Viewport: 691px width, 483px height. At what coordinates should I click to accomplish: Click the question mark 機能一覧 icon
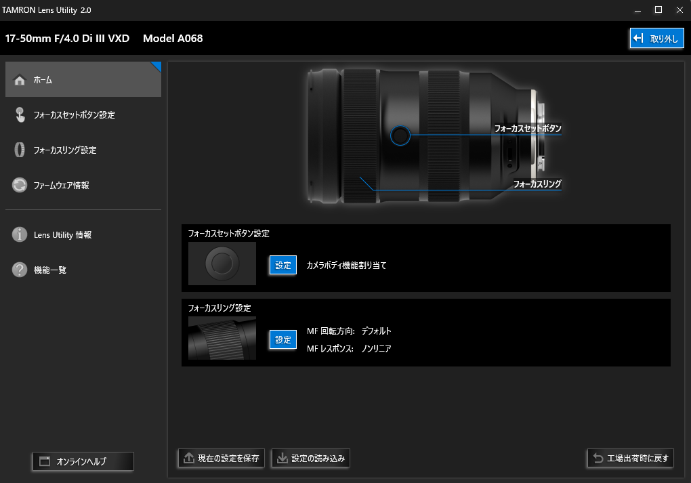tap(20, 270)
